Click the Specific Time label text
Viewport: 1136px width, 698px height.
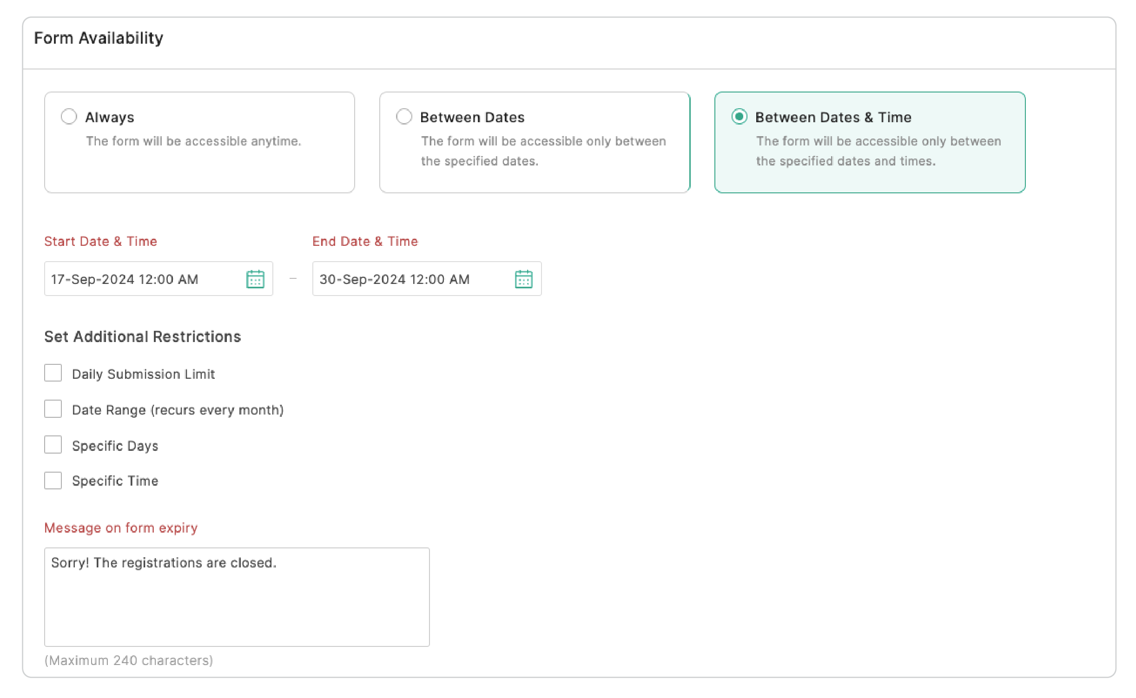click(x=115, y=481)
